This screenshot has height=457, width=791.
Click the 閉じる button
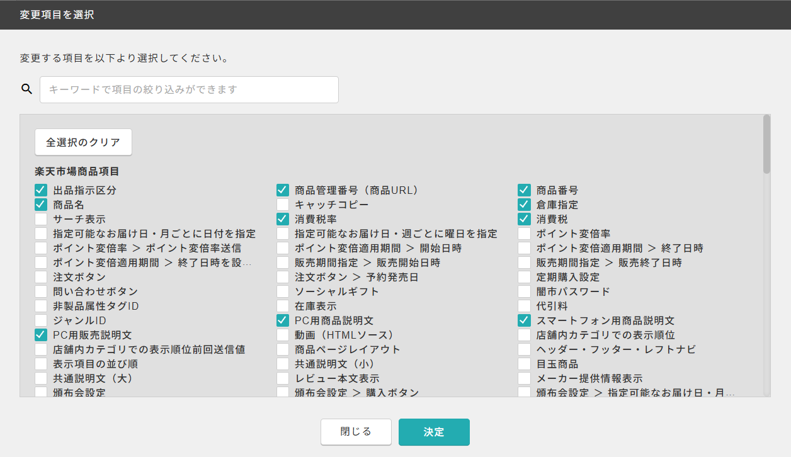(356, 432)
